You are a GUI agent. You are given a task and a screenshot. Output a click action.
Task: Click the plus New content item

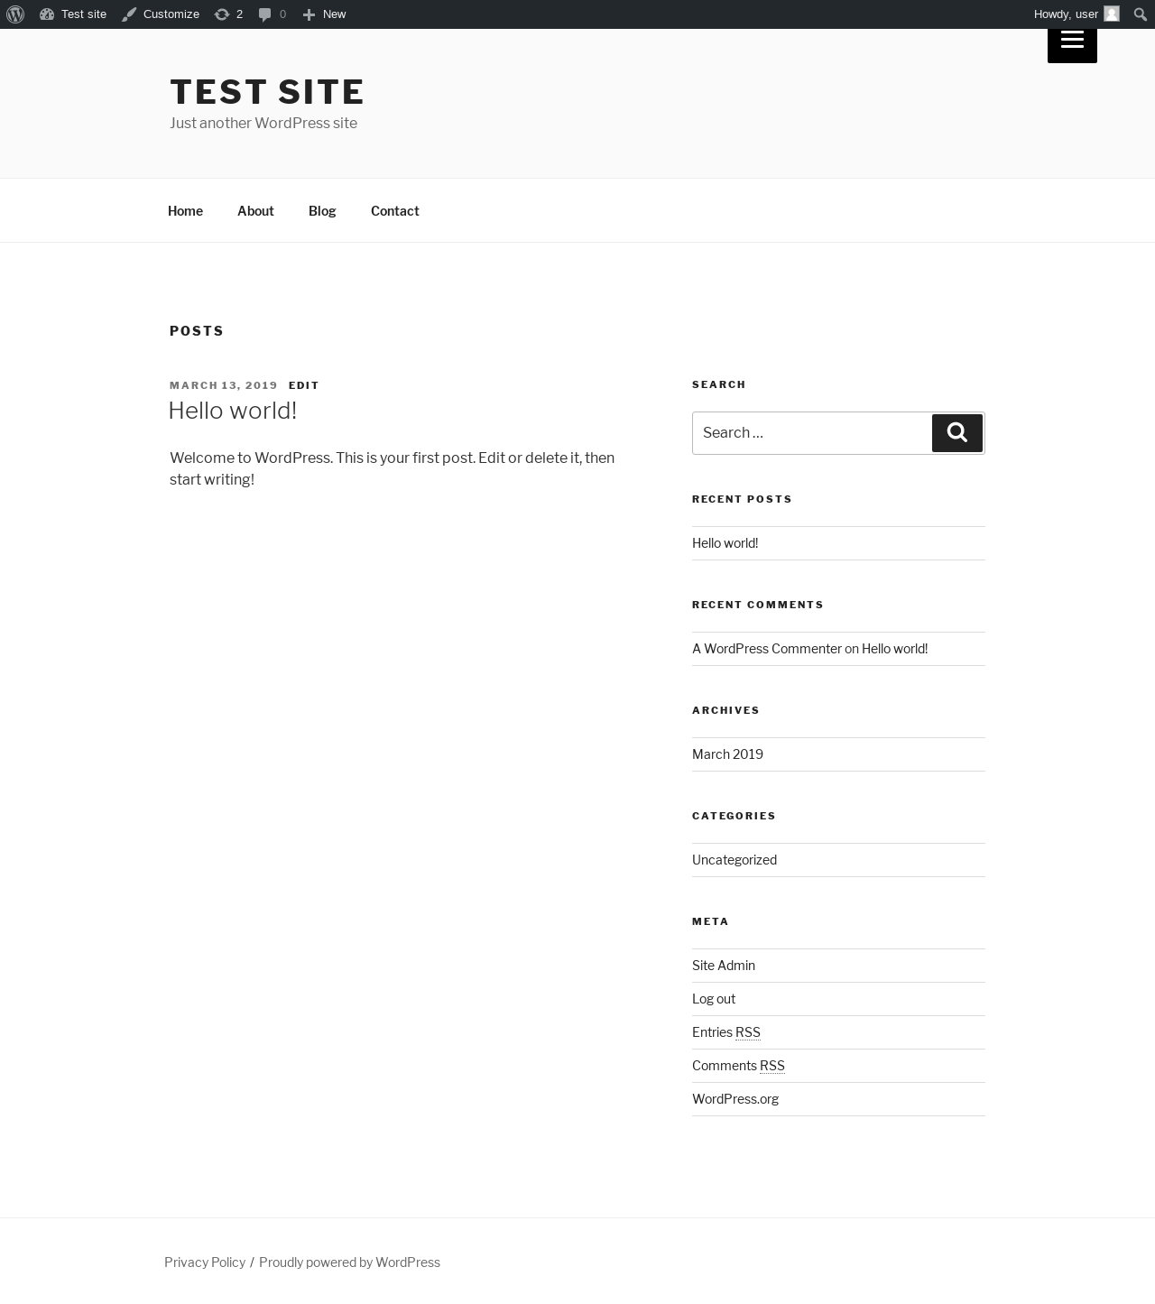(324, 14)
